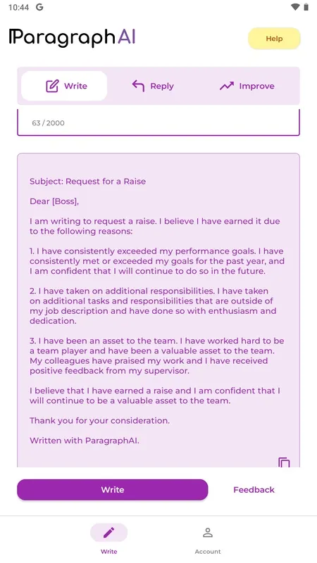Copy the generated email with the copy icon
Screen dimensions: 317x563
(x=284, y=462)
